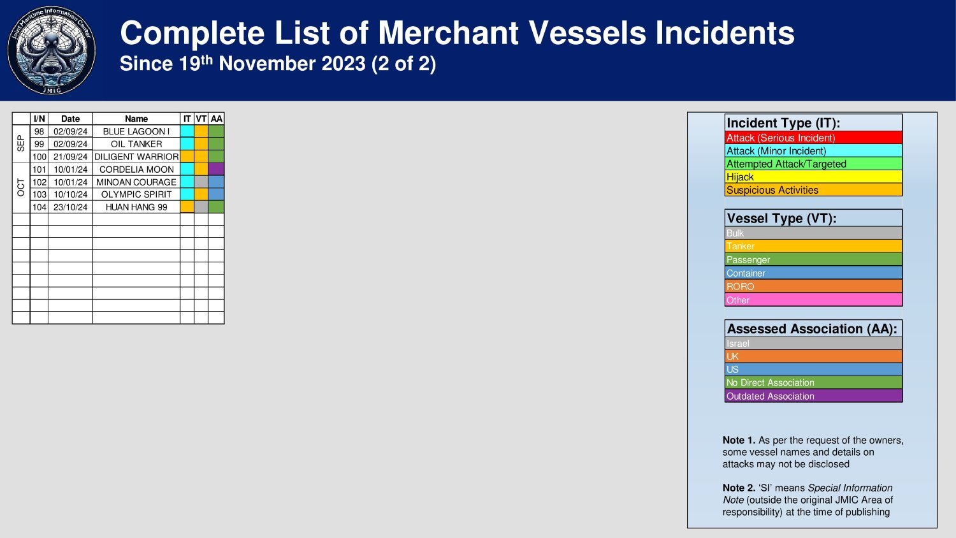Select the cyan Attack (Minor Incident) legend entry

pyautogui.click(x=813, y=151)
